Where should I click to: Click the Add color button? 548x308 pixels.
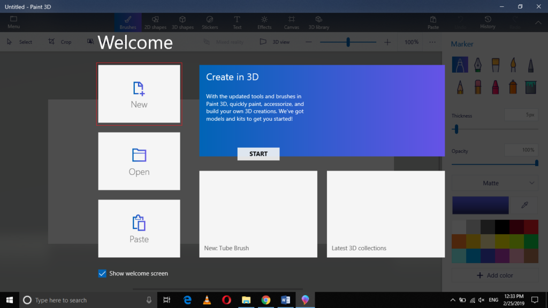click(x=494, y=275)
